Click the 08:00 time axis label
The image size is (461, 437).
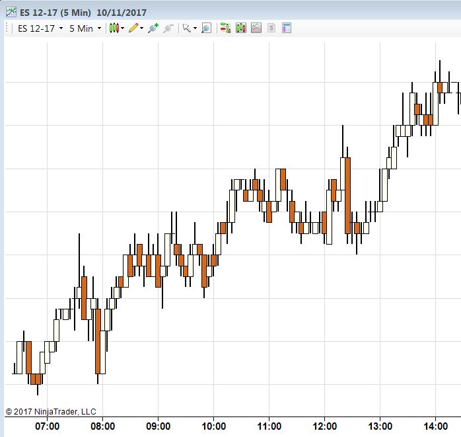pyautogui.click(x=102, y=426)
